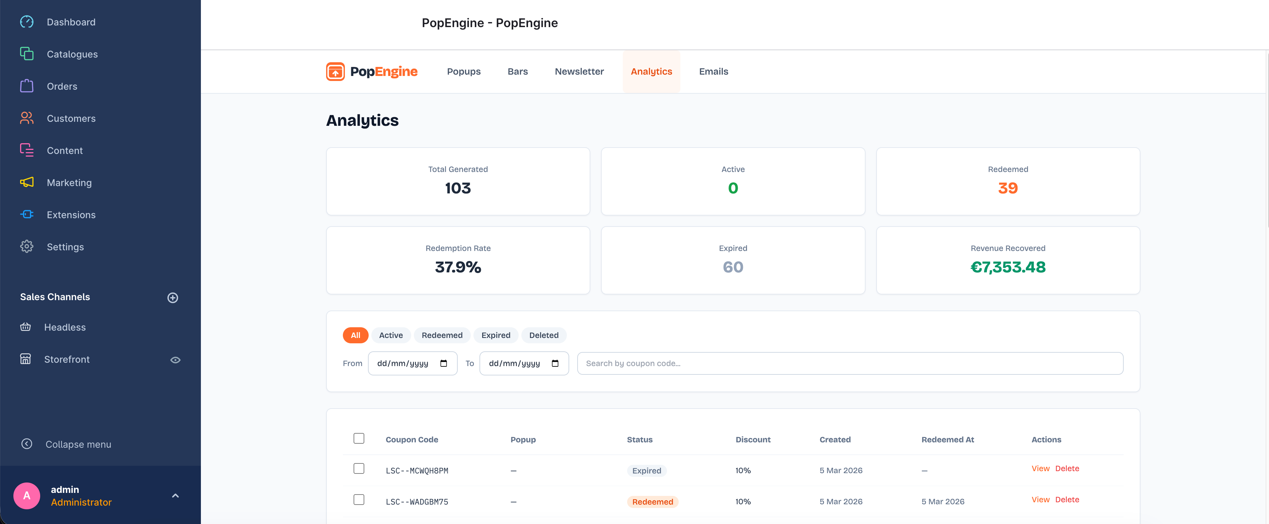Check the LSC--MCWQH8PM row checkbox

click(x=359, y=468)
